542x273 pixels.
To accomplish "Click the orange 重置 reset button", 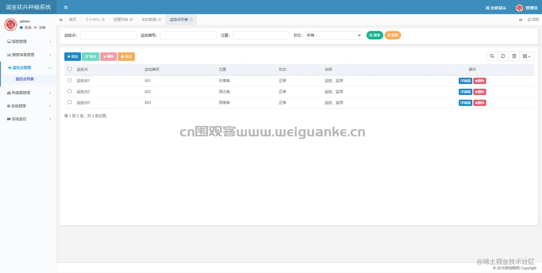I will [393, 35].
